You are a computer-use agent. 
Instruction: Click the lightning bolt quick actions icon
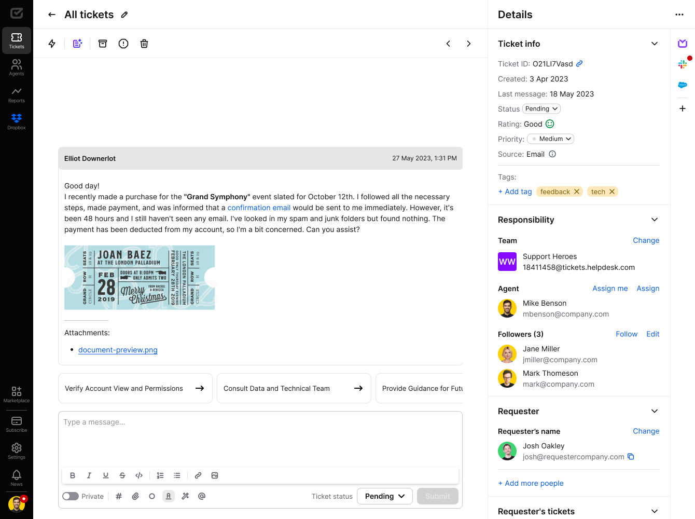[52, 44]
